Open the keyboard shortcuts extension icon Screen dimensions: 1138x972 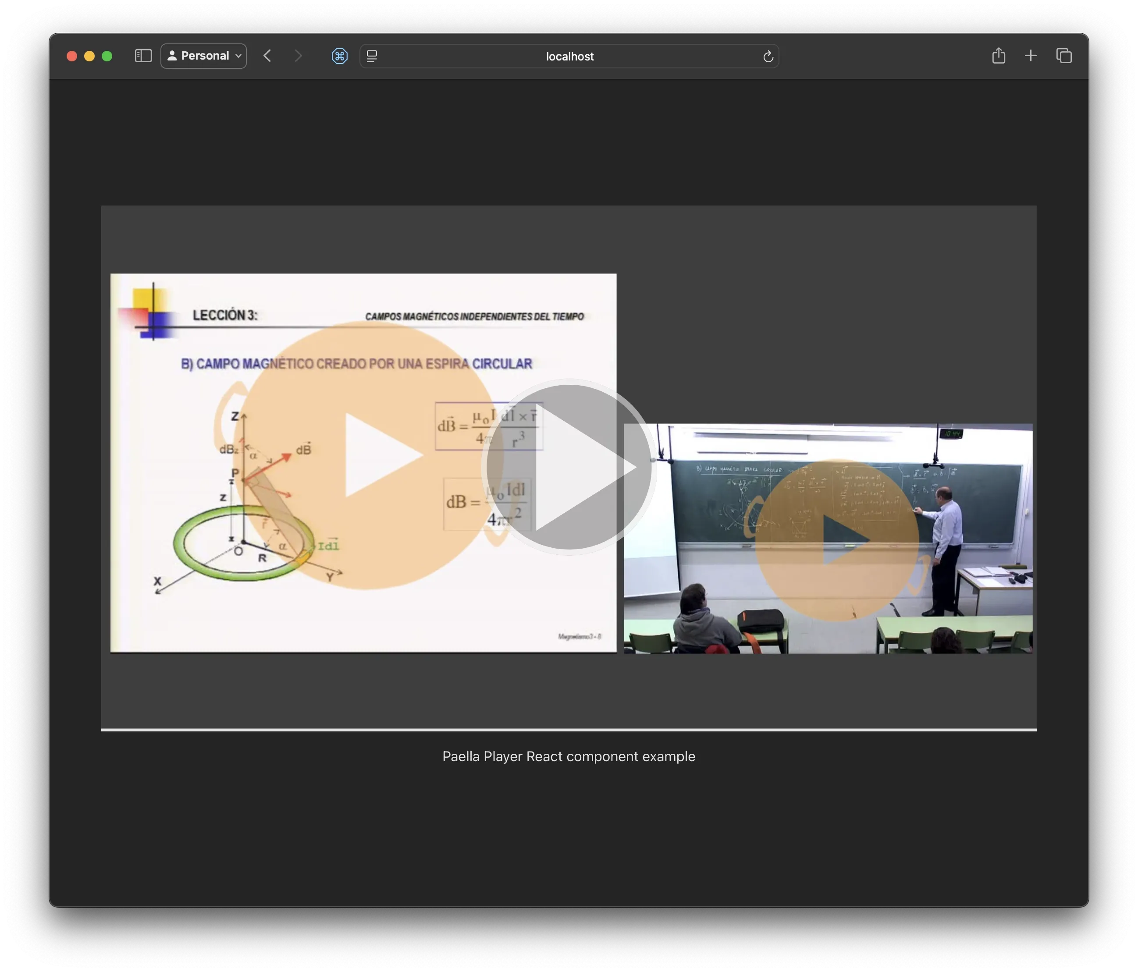coord(339,56)
